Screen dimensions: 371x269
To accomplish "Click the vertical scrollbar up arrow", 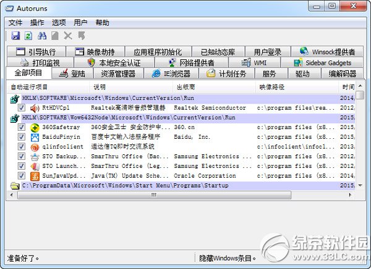I will pyautogui.click(x=360, y=86).
